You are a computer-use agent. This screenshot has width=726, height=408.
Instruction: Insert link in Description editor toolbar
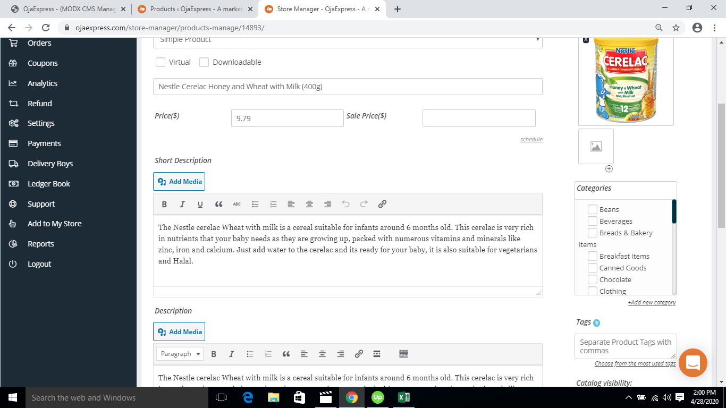359,354
